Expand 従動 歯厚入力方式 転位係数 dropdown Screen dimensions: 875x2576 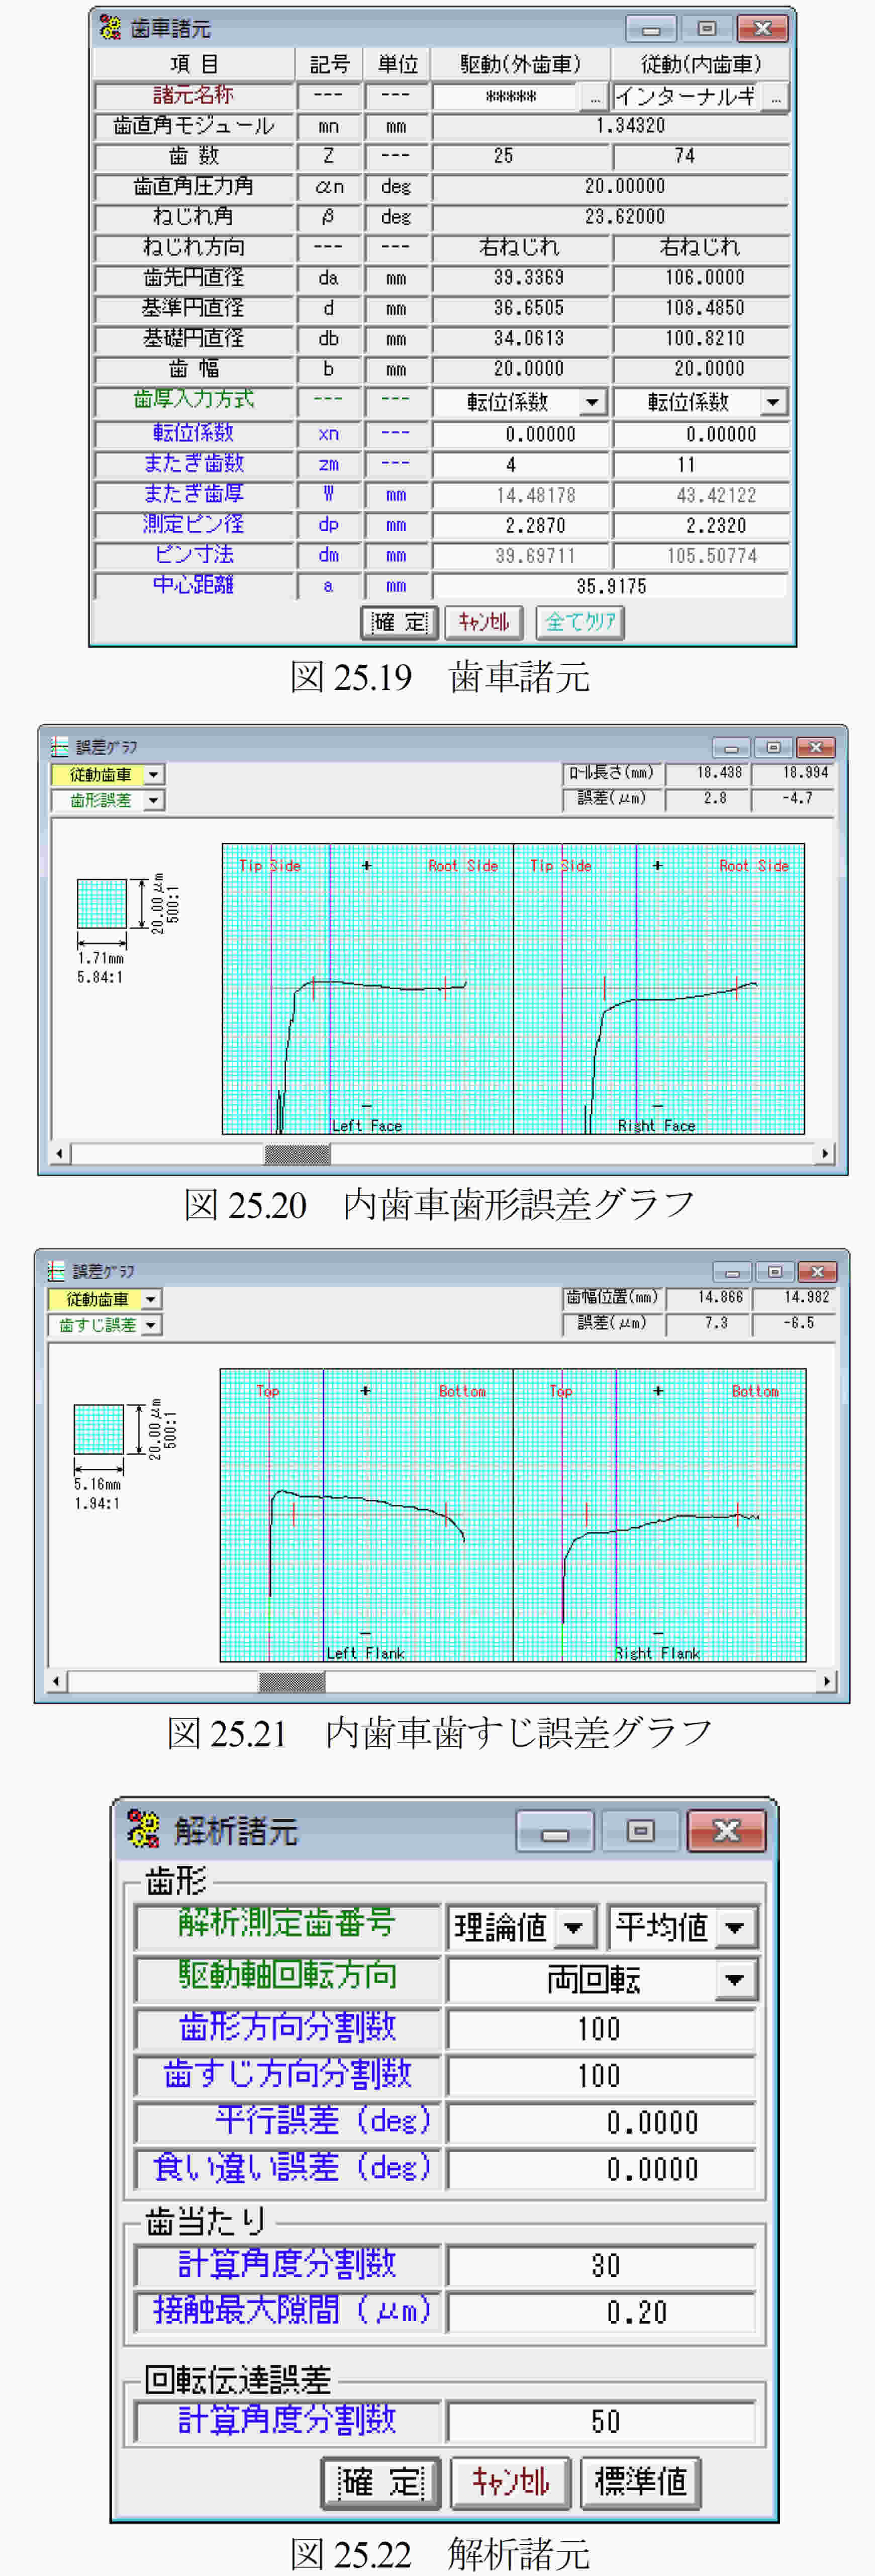click(x=773, y=402)
